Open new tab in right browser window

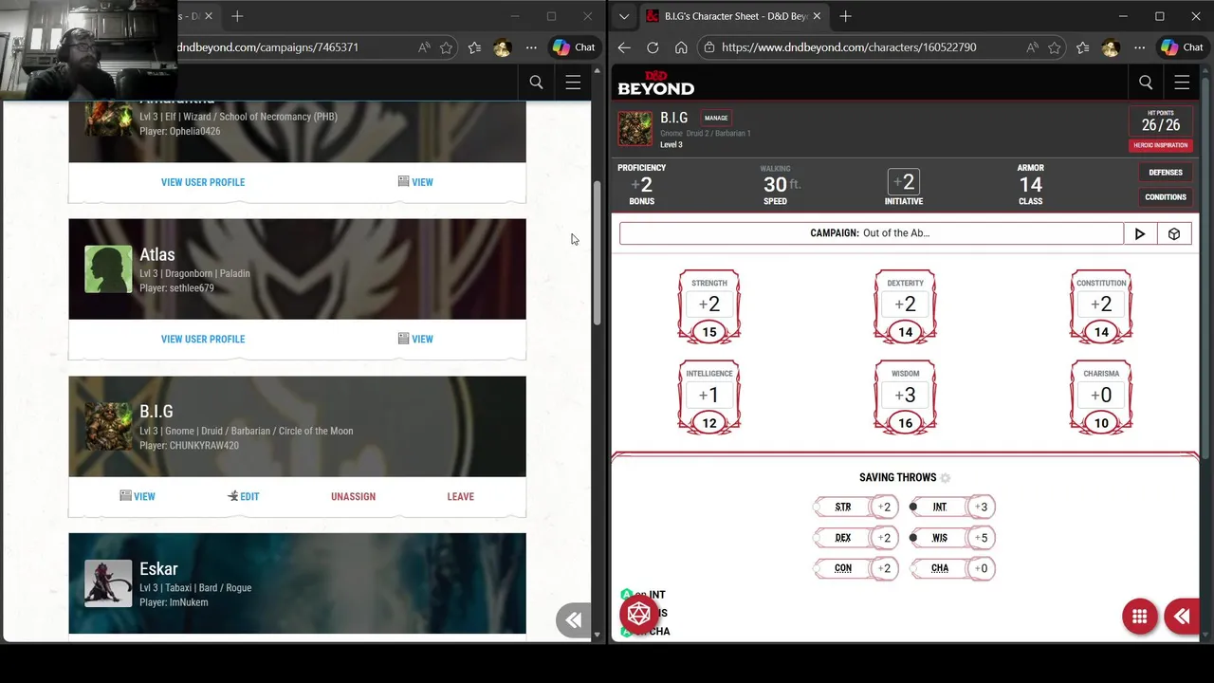(846, 16)
